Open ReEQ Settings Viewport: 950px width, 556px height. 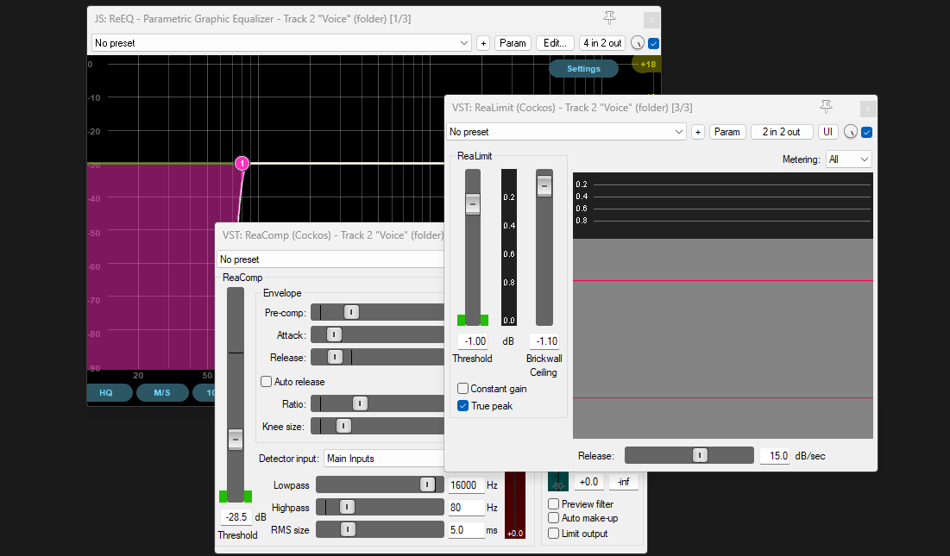point(583,68)
